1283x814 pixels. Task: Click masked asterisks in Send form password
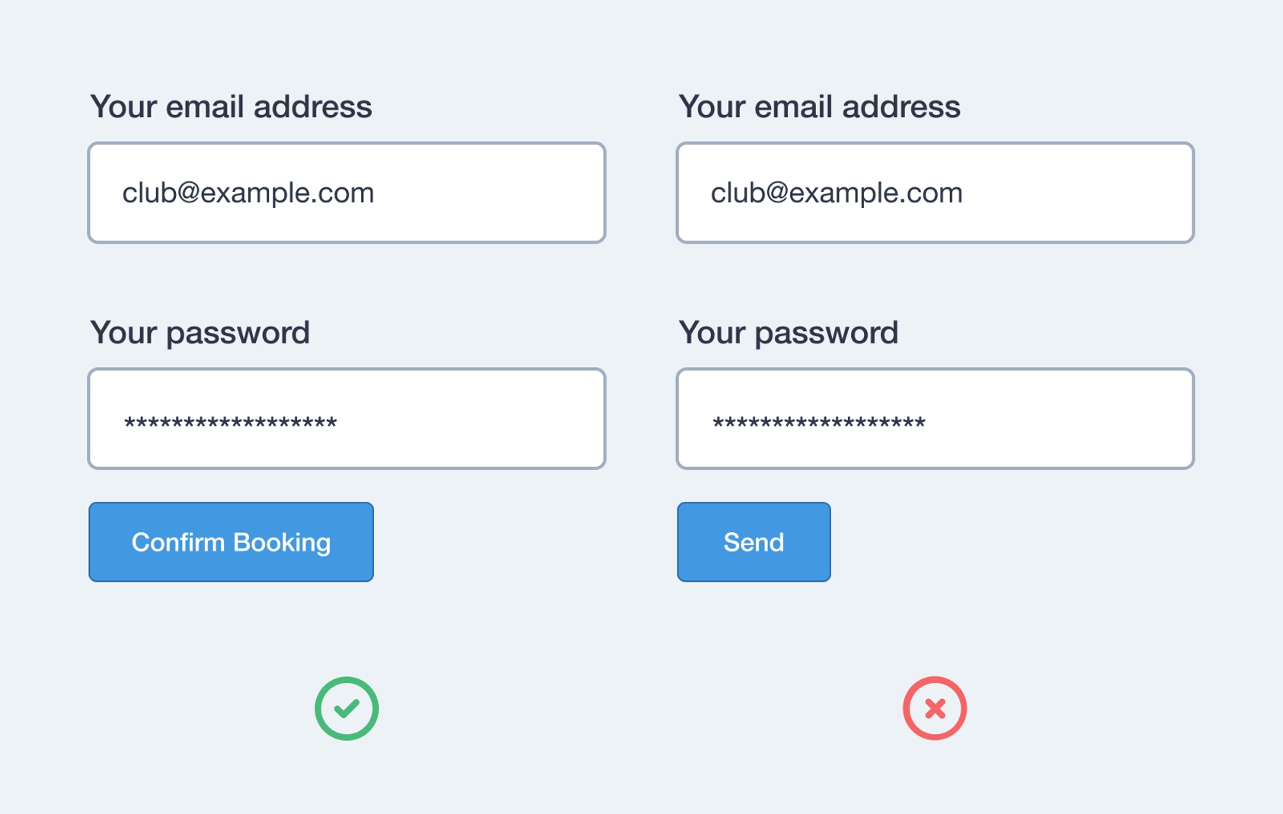tap(818, 423)
